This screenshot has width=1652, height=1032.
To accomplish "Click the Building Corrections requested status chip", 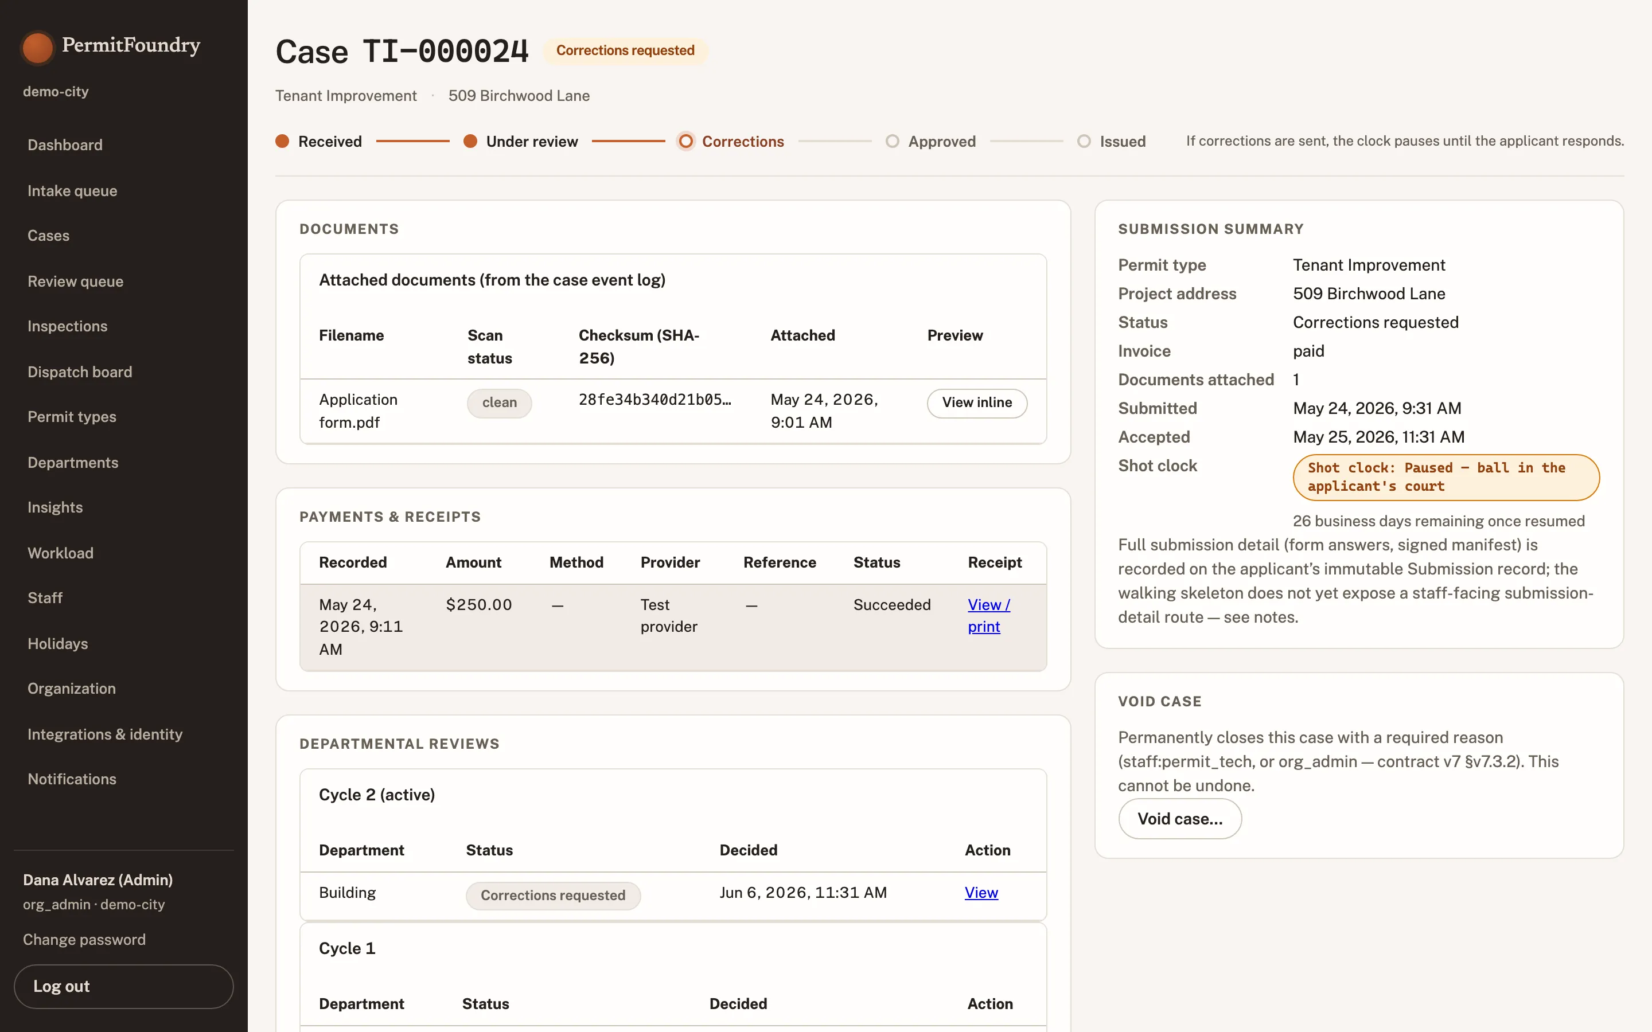I will (x=553, y=896).
